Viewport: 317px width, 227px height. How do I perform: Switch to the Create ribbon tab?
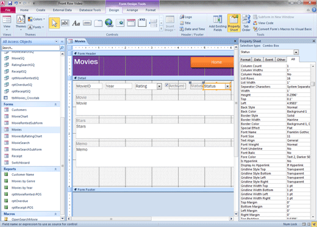coord(41,10)
